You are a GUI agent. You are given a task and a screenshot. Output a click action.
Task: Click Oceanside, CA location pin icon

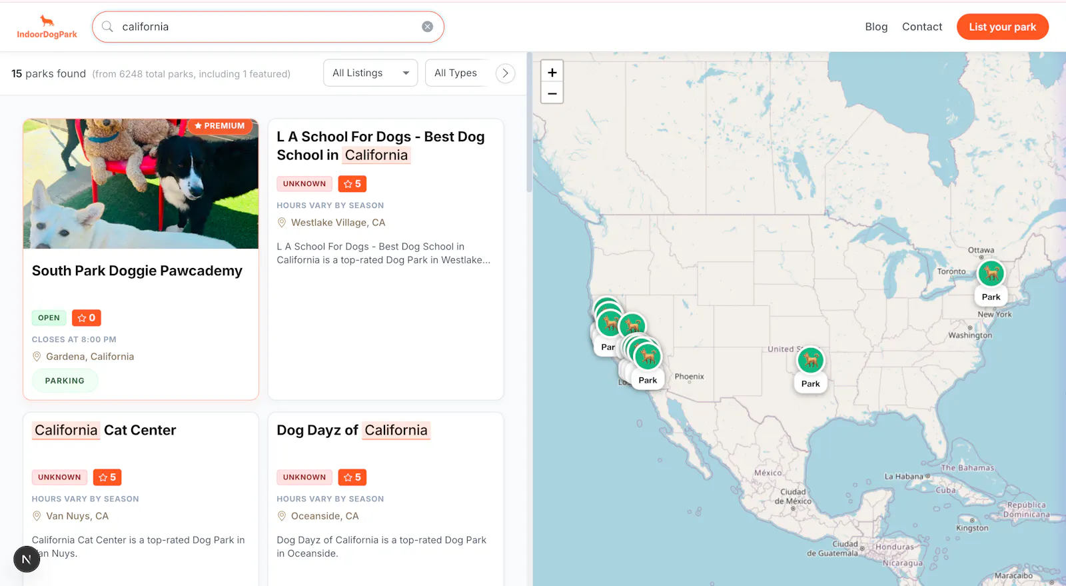[x=282, y=516]
